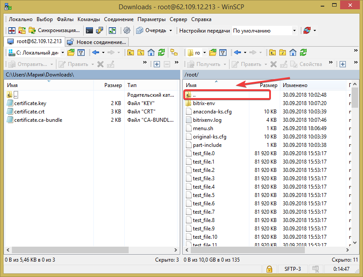This screenshot has width=363, height=277.
Task: Select the file certificate.key
Action: [30, 103]
